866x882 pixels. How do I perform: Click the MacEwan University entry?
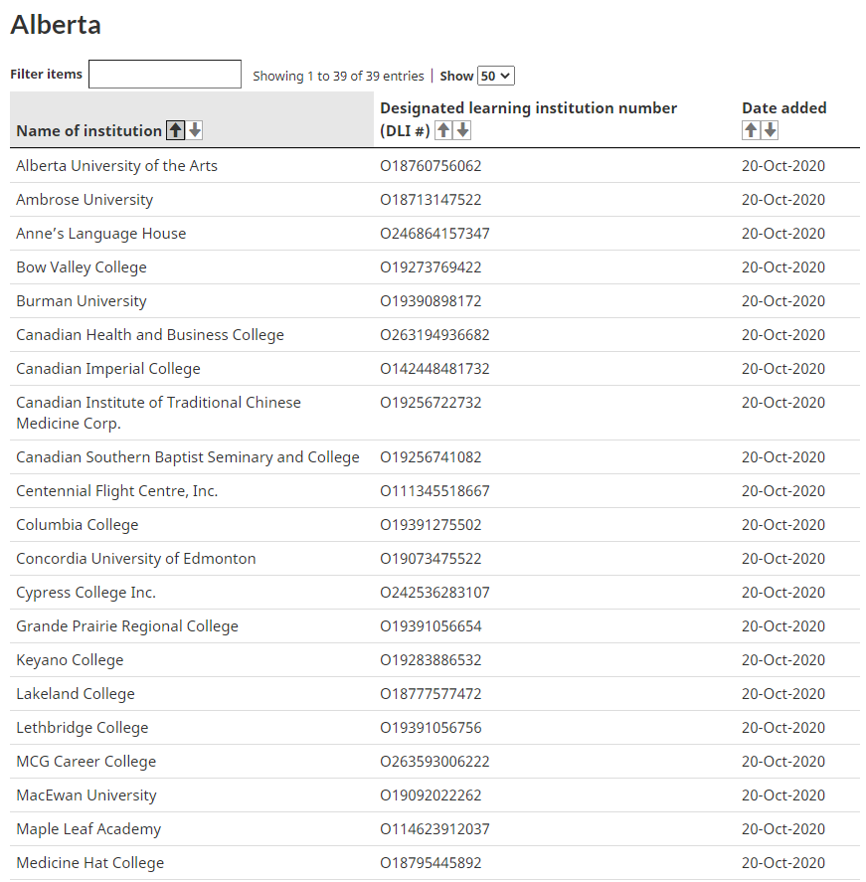tap(87, 795)
